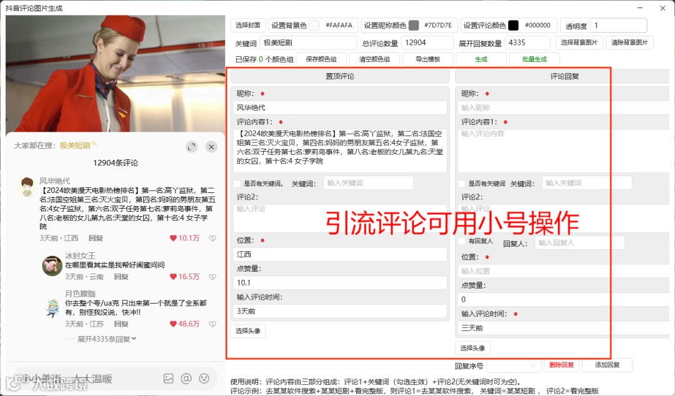Viewport: 675px width, 396px height.
Task: Click the 关键词 field containing 极美短剧
Action: tap(308, 42)
